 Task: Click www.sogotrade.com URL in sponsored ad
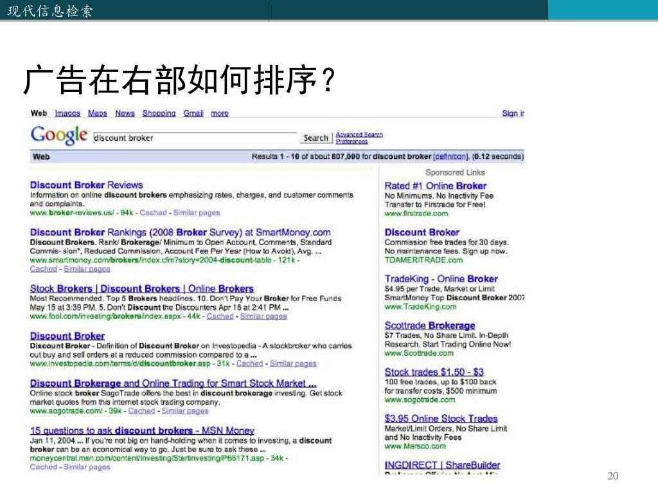coord(420,400)
